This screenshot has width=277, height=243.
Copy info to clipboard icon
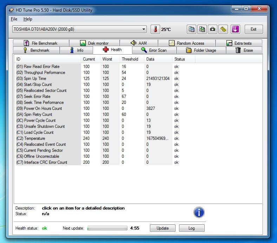coord(191,29)
